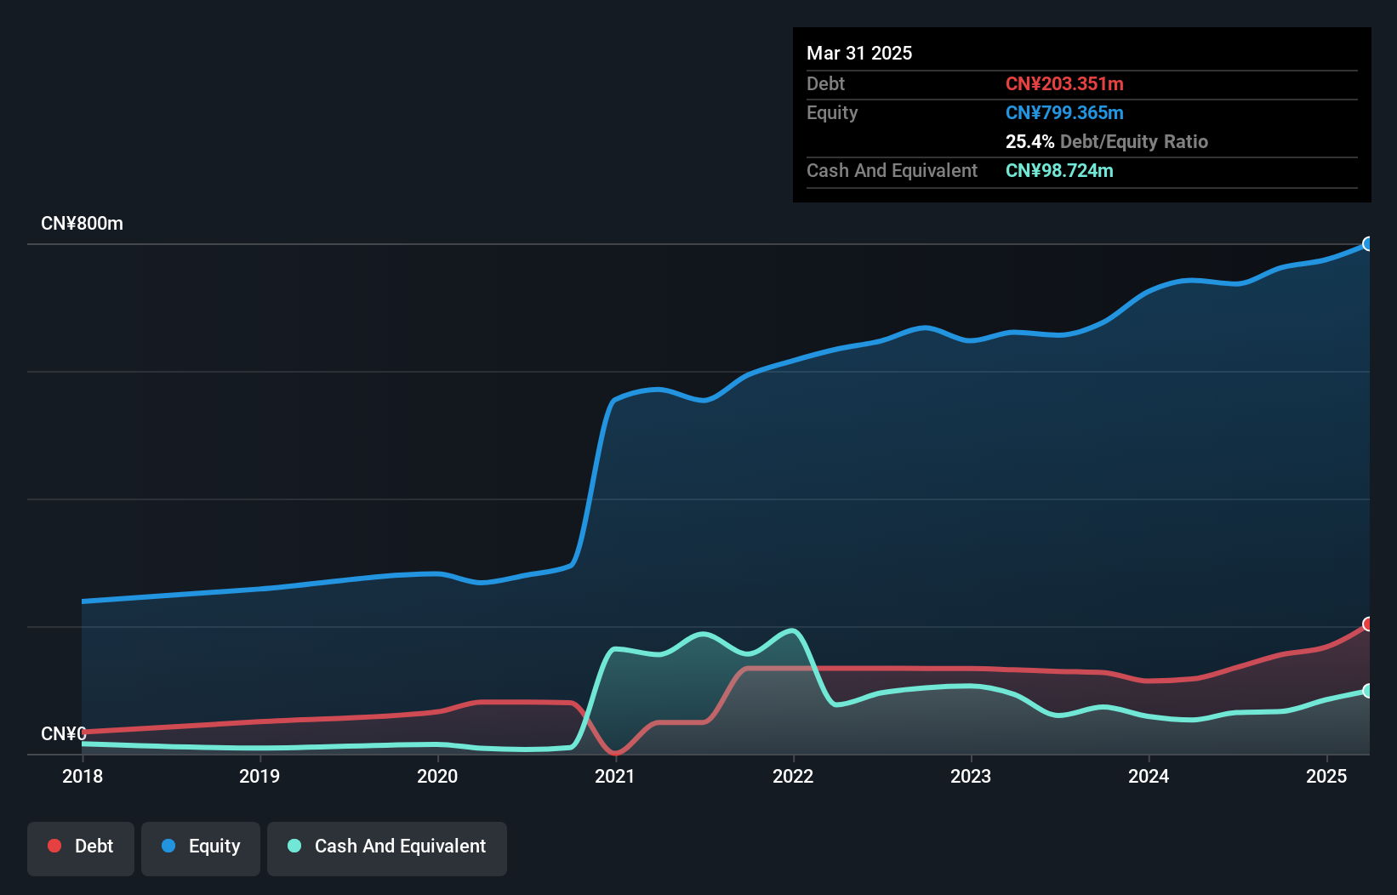This screenshot has width=1397, height=895.
Task: Click the Equity row label in tooltip
Action: pyautogui.click(x=832, y=112)
